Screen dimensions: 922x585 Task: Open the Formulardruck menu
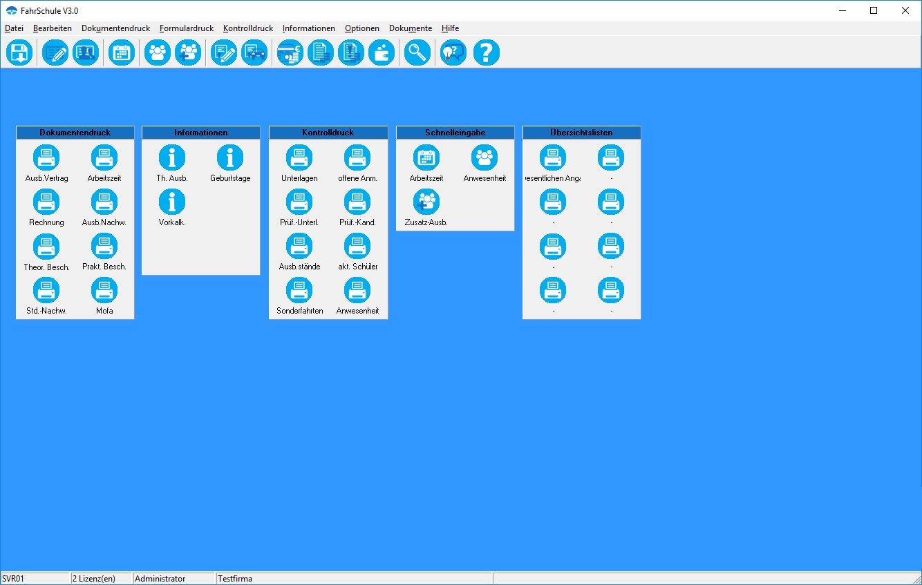[x=187, y=28]
